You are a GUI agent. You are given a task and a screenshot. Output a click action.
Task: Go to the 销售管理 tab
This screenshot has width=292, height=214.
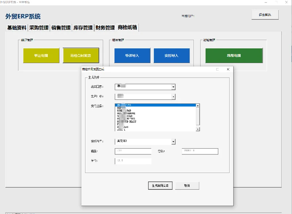pos(61,28)
